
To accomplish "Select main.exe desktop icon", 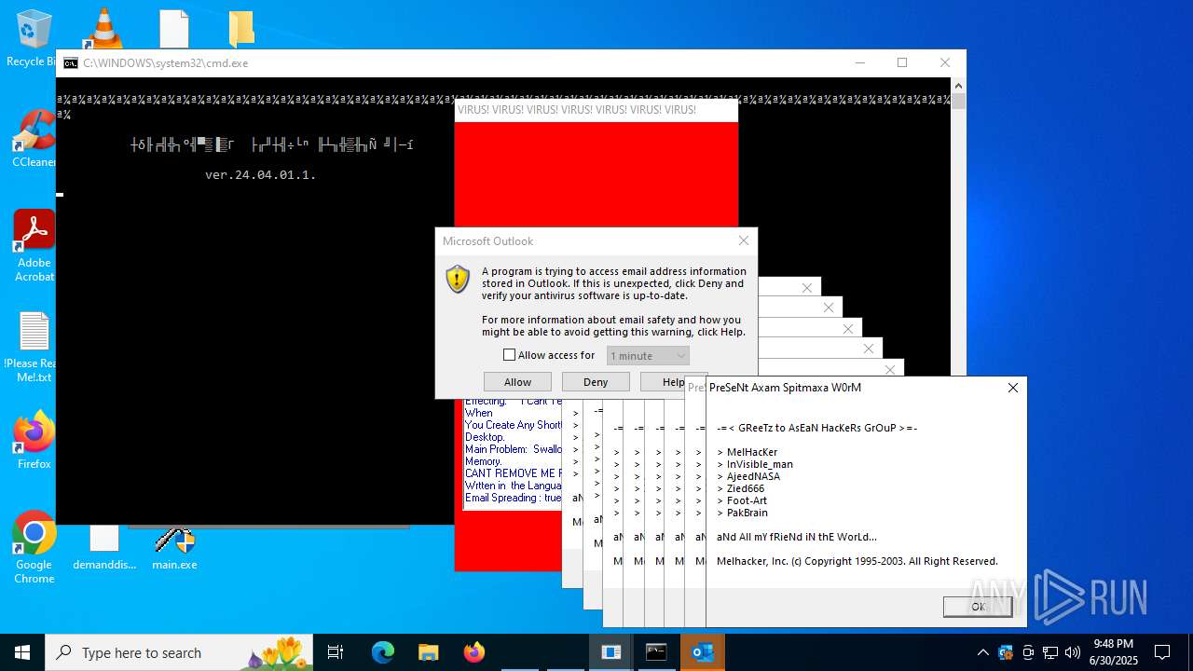I will click(174, 548).
